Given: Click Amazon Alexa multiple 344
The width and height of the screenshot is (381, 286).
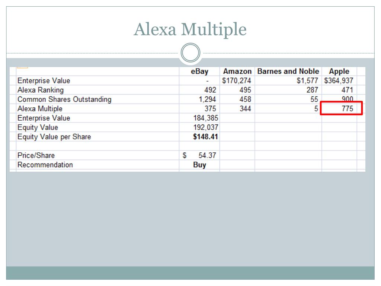Looking at the screenshot, I should click(245, 109).
